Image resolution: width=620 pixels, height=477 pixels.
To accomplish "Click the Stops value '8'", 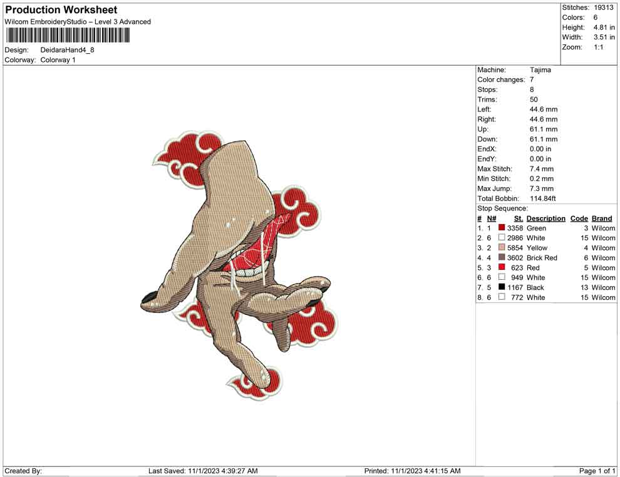I will [x=532, y=90].
